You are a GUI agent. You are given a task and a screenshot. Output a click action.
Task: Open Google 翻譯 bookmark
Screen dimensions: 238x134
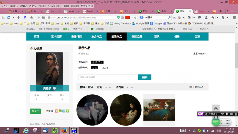pyautogui.click(x=140, y=24)
